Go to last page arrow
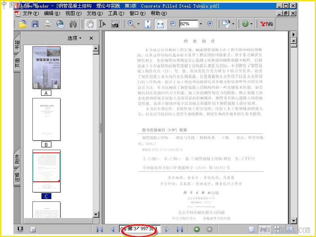 click(180, 229)
